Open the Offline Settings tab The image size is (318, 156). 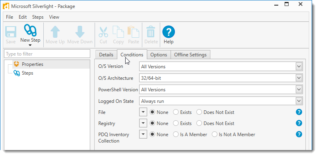190,55
